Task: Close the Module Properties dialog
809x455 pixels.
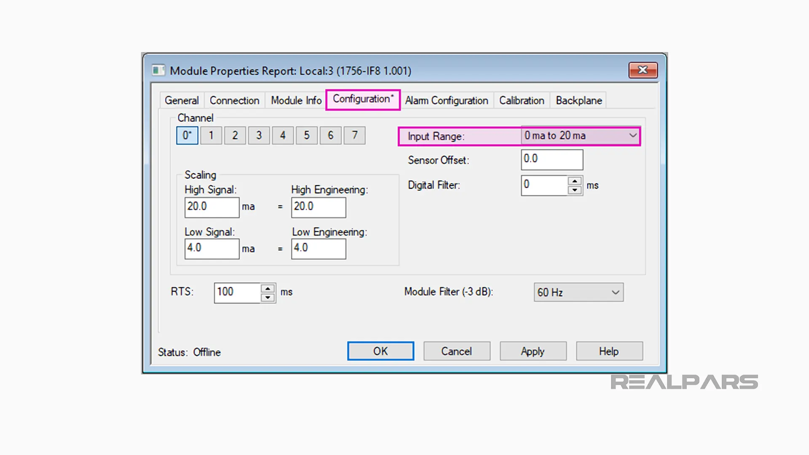Action: coord(643,70)
